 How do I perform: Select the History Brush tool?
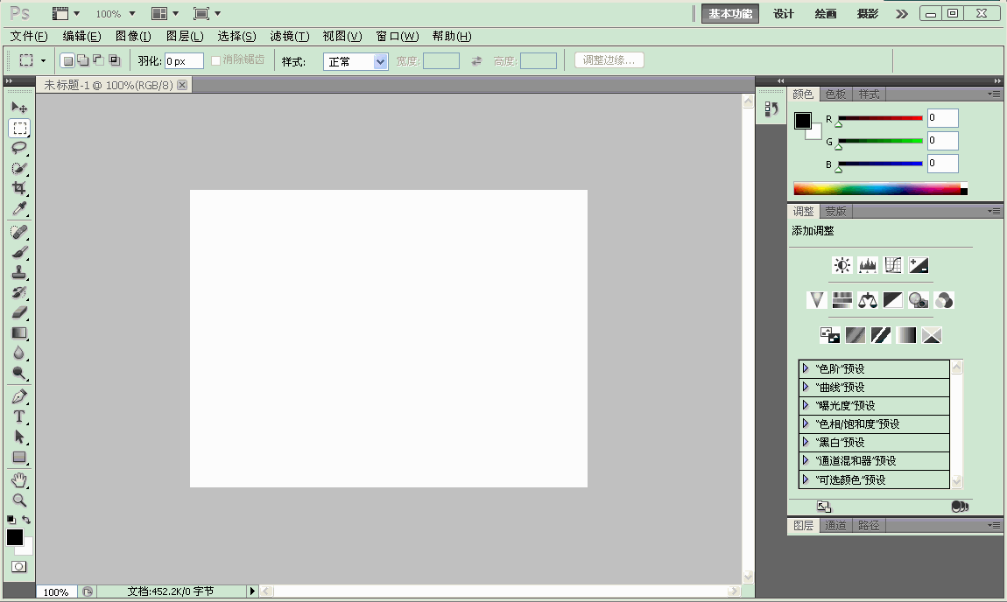point(19,292)
